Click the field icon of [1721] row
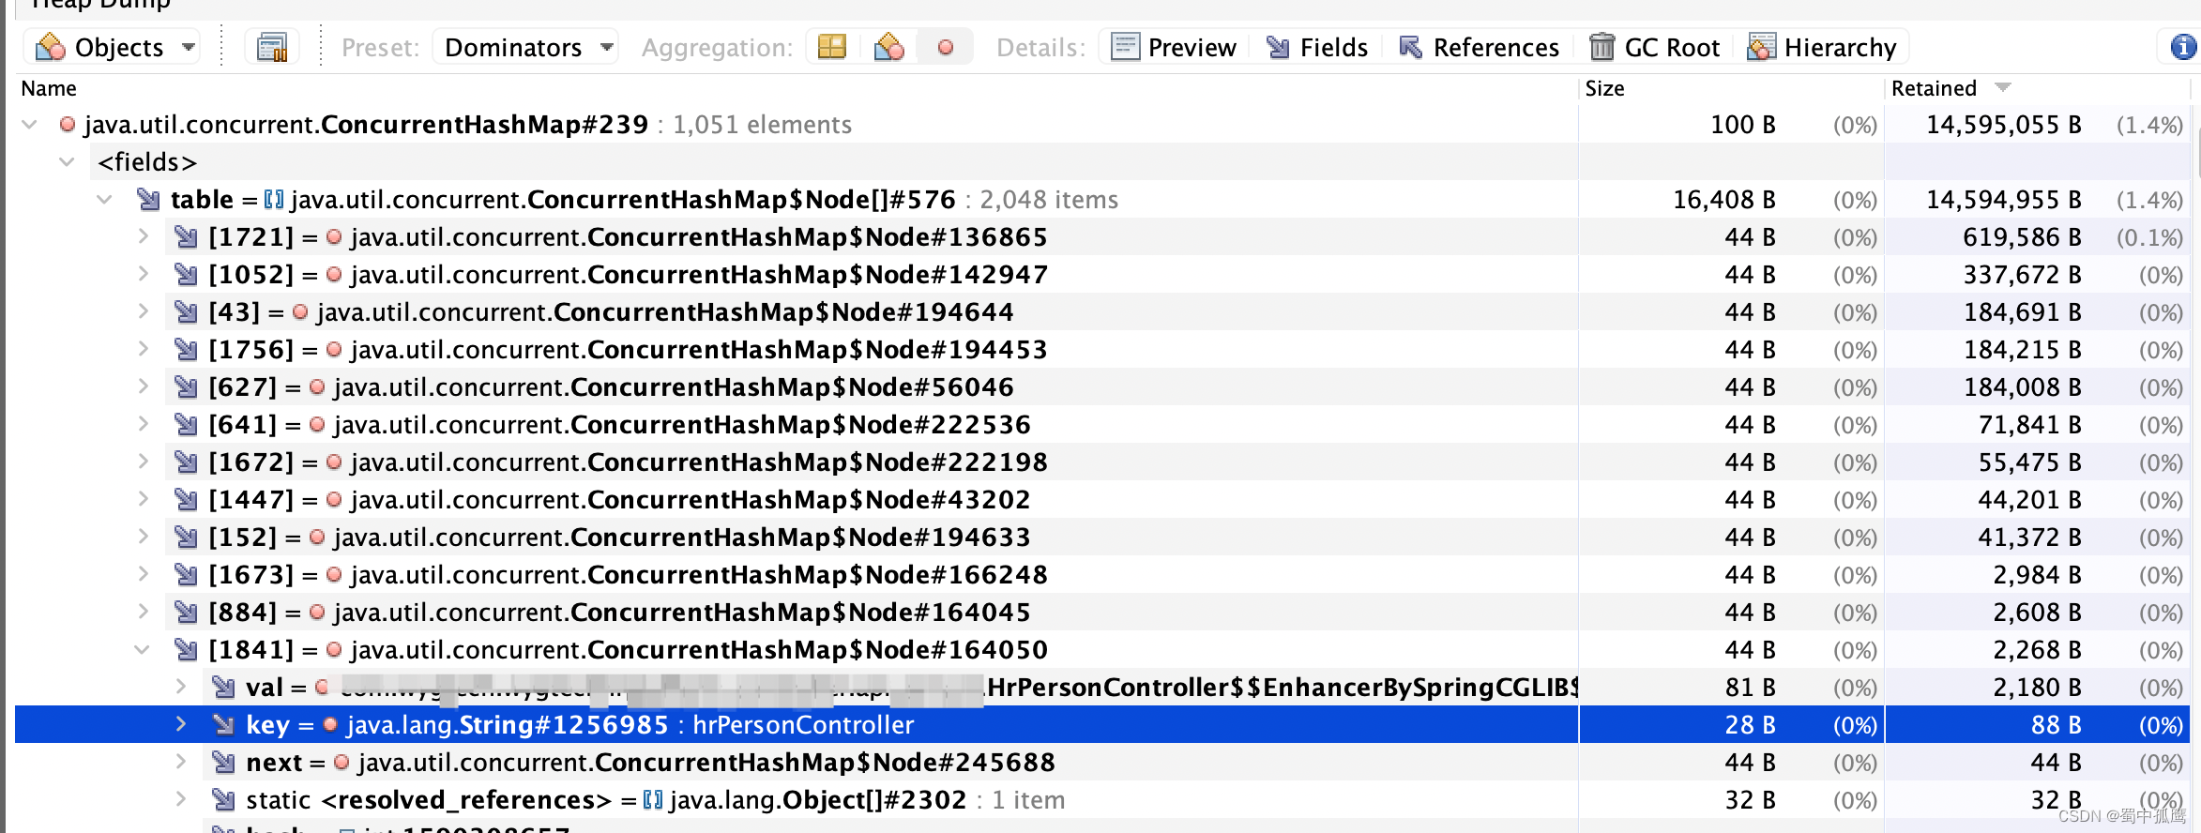 point(186,236)
